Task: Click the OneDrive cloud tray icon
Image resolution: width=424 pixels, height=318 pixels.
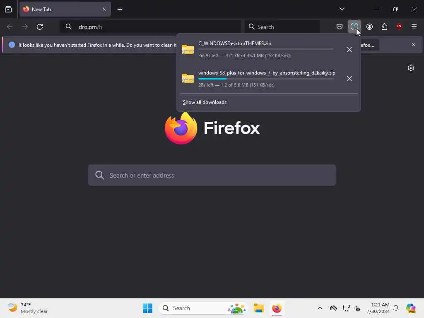Action: [333, 308]
